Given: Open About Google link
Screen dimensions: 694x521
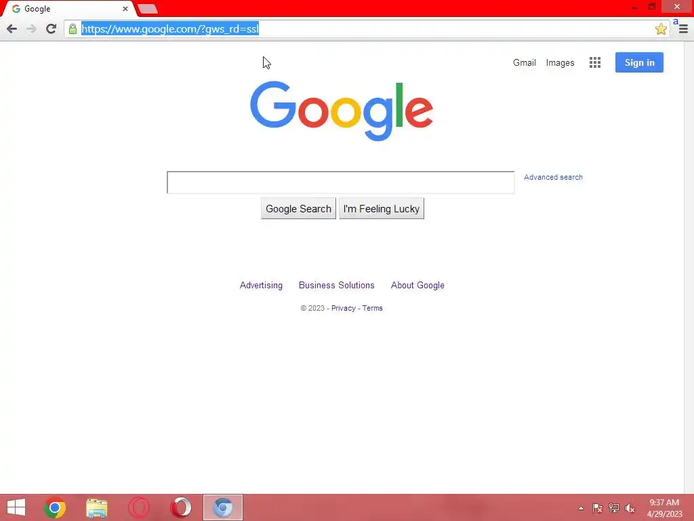Looking at the screenshot, I should point(417,286).
